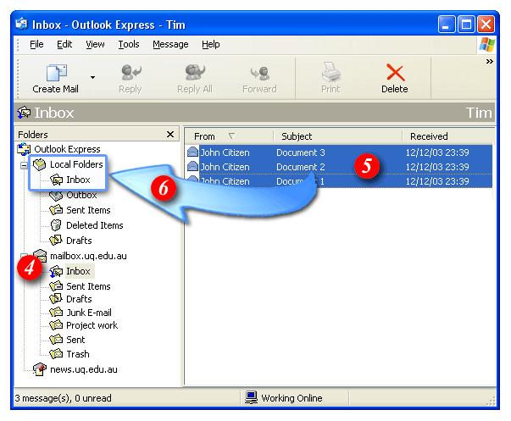Image resolution: width=511 pixels, height=421 pixels.
Task: Click the Forward toolbar icon
Action: click(x=259, y=74)
